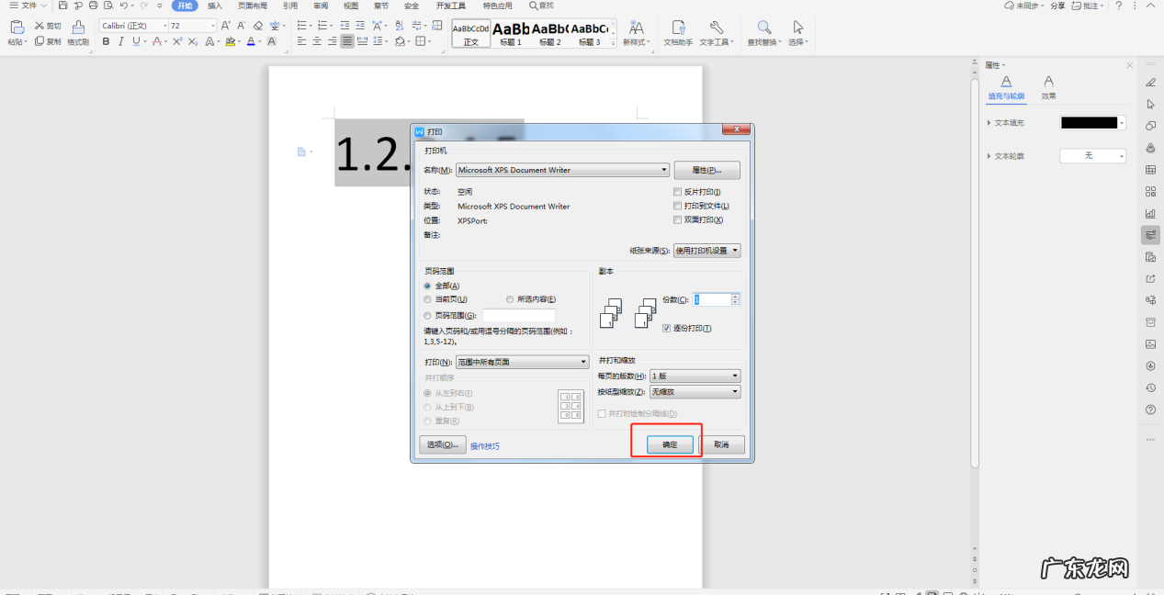Click the Bold formatting icon
The width and height of the screenshot is (1164, 595).
click(107, 41)
